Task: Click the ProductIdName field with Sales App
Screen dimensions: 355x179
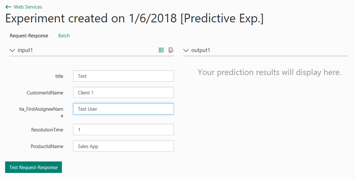Action: (x=123, y=146)
